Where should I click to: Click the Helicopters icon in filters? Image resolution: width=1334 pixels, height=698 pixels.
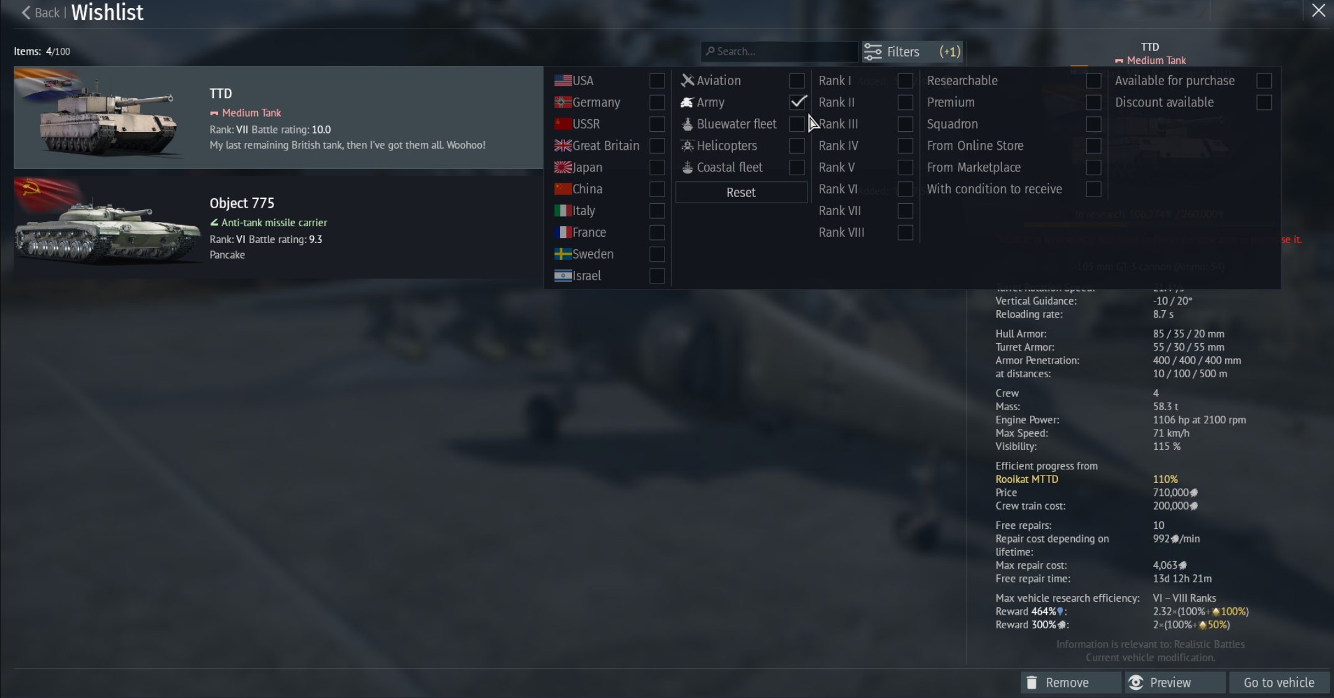[687, 145]
